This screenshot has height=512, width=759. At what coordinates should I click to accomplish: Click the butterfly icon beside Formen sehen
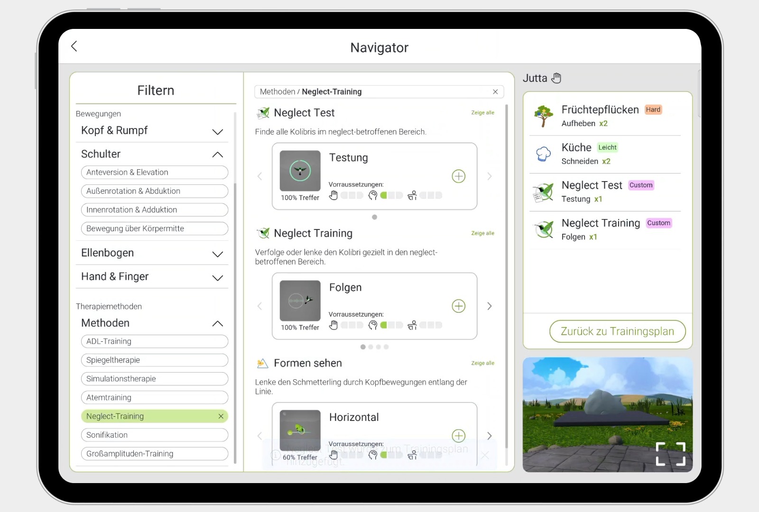pos(263,363)
